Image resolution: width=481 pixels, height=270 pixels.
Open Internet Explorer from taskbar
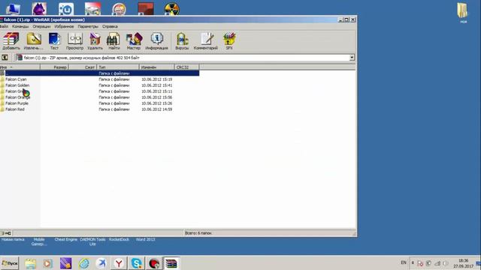[83, 263]
